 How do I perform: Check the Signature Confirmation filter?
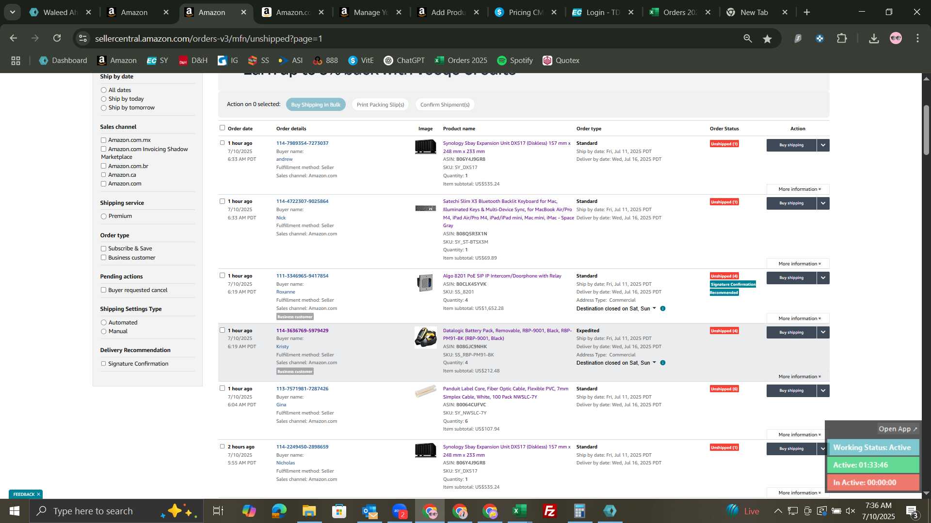[103, 364]
